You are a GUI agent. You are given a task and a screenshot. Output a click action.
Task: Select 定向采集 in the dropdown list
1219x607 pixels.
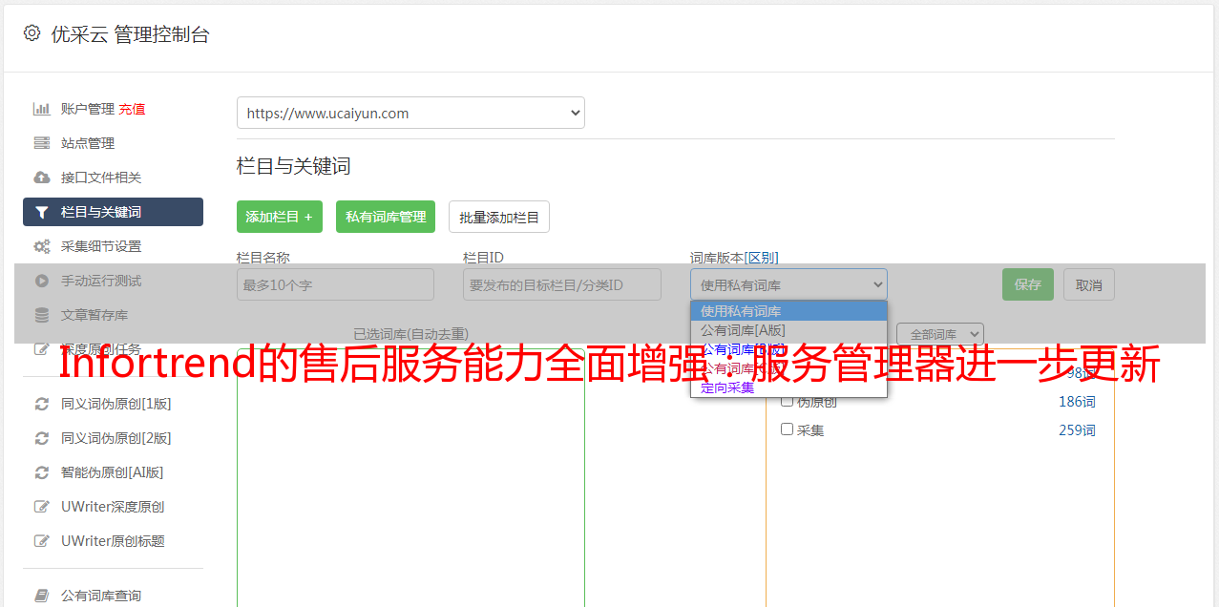tap(788, 387)
